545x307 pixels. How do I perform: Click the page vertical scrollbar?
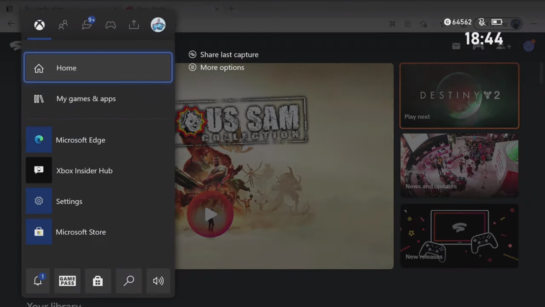[542, 72]
